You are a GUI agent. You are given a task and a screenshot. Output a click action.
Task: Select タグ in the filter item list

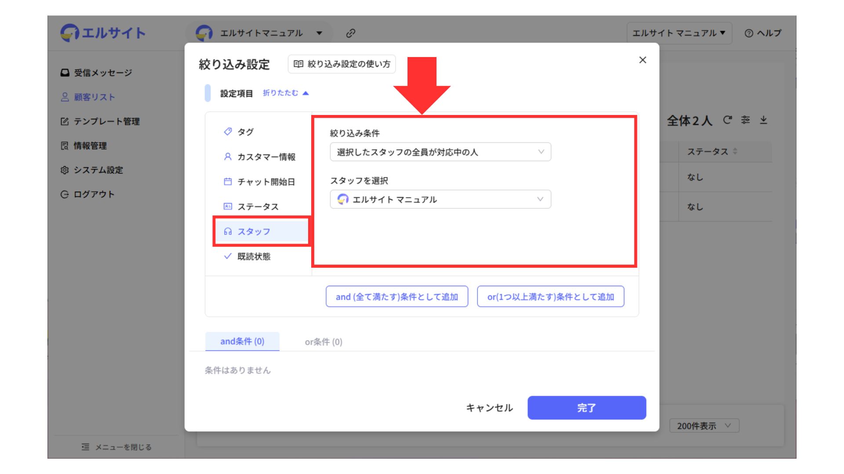click(x=245, y=132)
